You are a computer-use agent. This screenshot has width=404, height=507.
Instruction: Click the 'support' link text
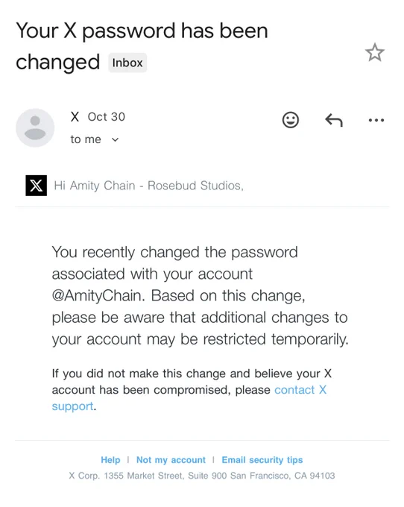click(72, 406)
